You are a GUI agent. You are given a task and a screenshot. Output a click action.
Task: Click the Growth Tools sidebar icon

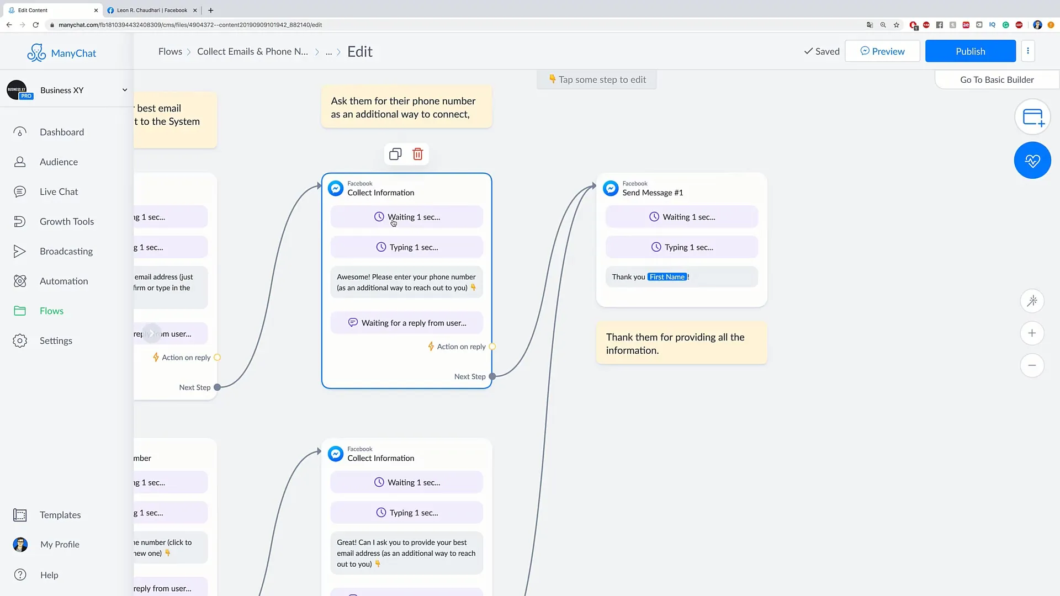coord(20,221)
